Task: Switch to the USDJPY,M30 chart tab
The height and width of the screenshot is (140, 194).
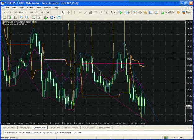Action: (9, 128)
